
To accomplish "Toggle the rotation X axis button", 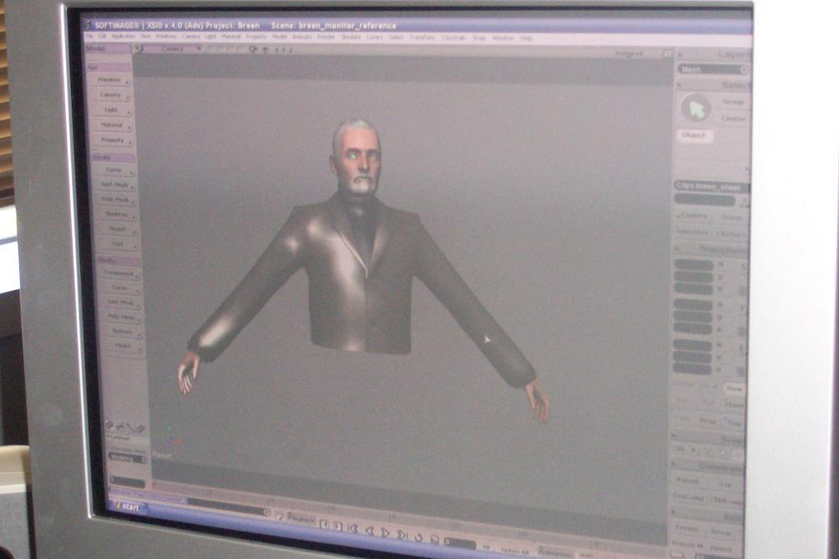I will (721, 305).
